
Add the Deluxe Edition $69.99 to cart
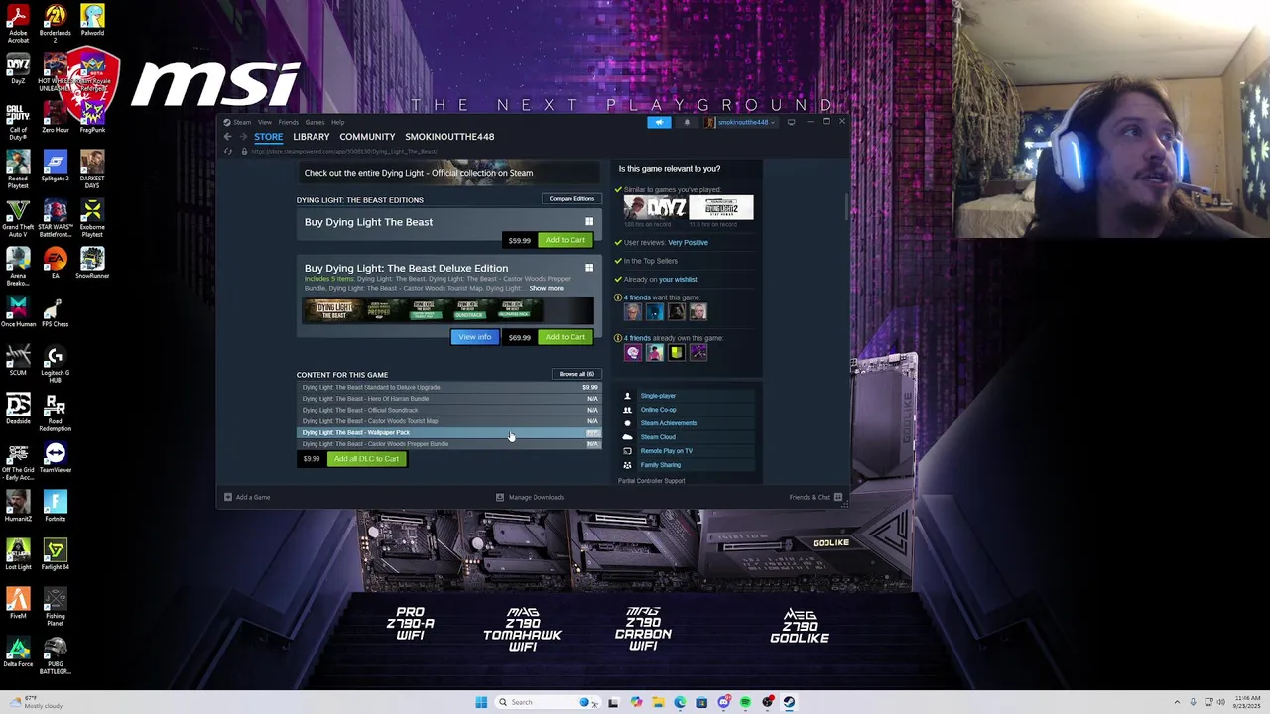565,337
